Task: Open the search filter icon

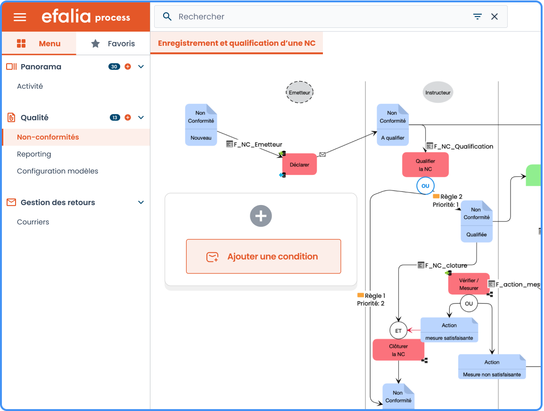Action: pos(478,16)
